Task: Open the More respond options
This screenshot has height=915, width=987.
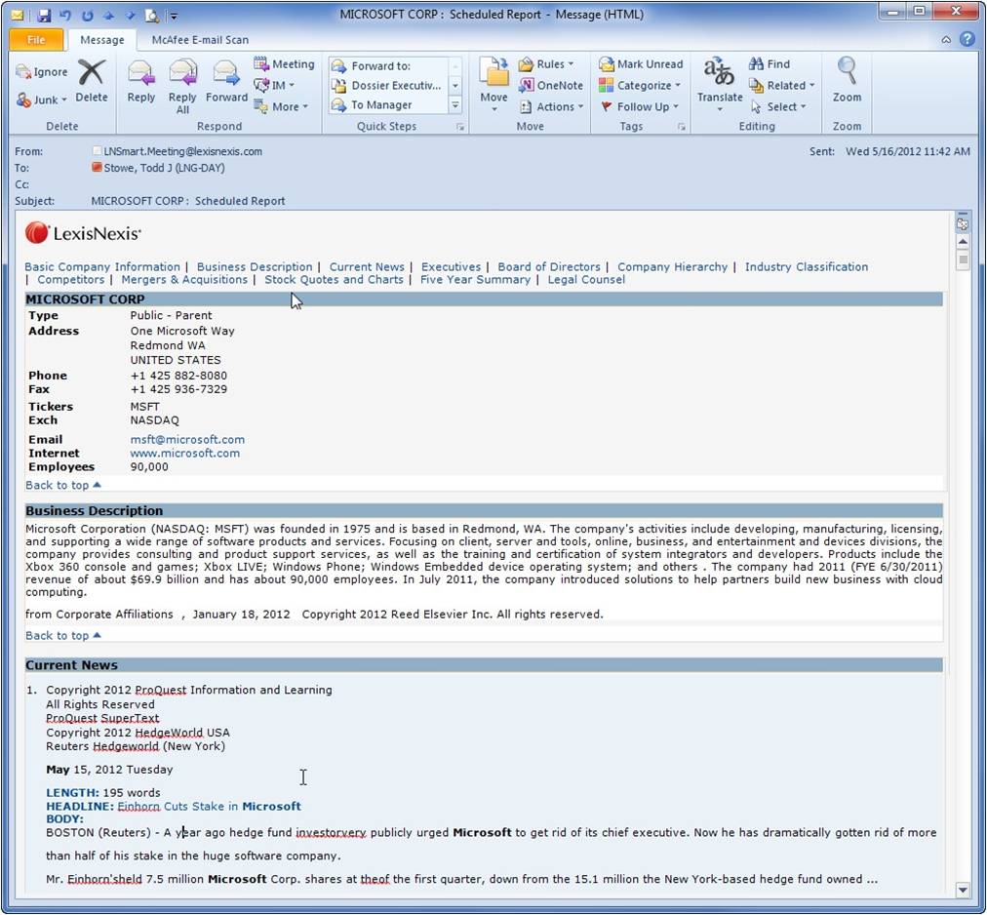Action: [281, 106]
